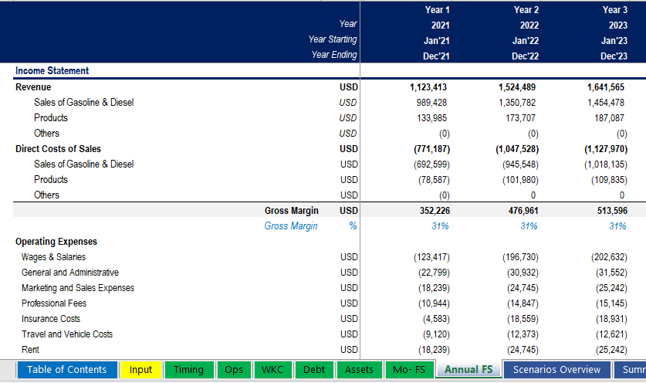Select the Year 2 header cell
Screen dimensions: 646x383
point(526,9)
